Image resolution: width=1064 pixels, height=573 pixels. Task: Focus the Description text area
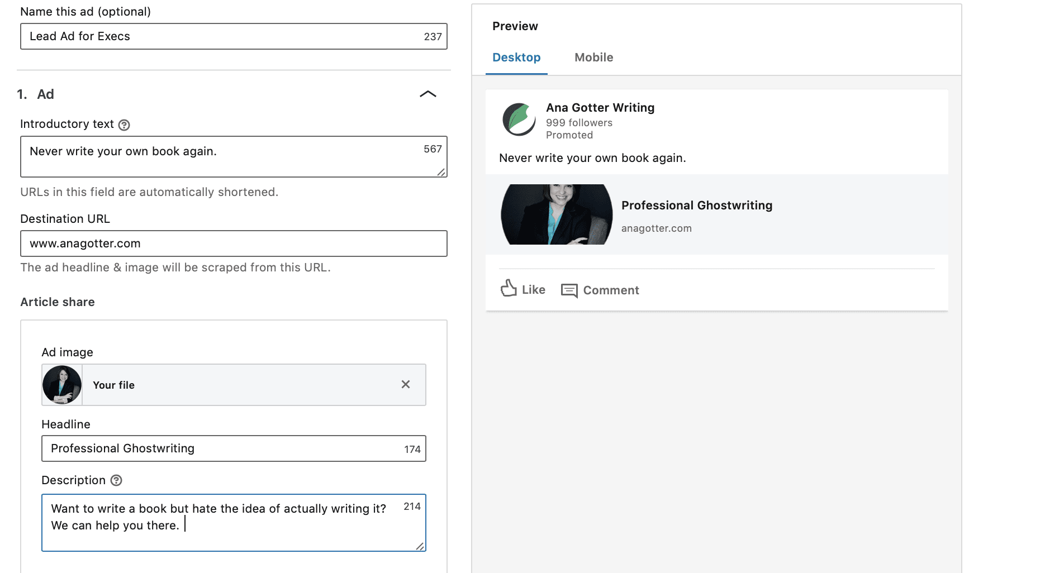pyautogui.click(x=234, y=523)
